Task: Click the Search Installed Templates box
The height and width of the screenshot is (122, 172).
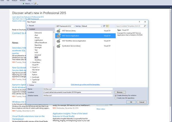Action: pos(130,26)
